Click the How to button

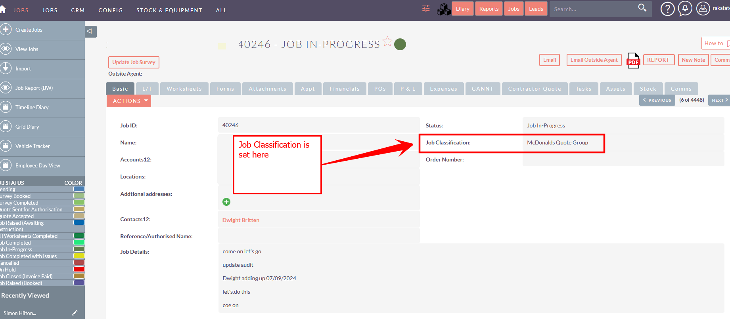pos(716,43)
